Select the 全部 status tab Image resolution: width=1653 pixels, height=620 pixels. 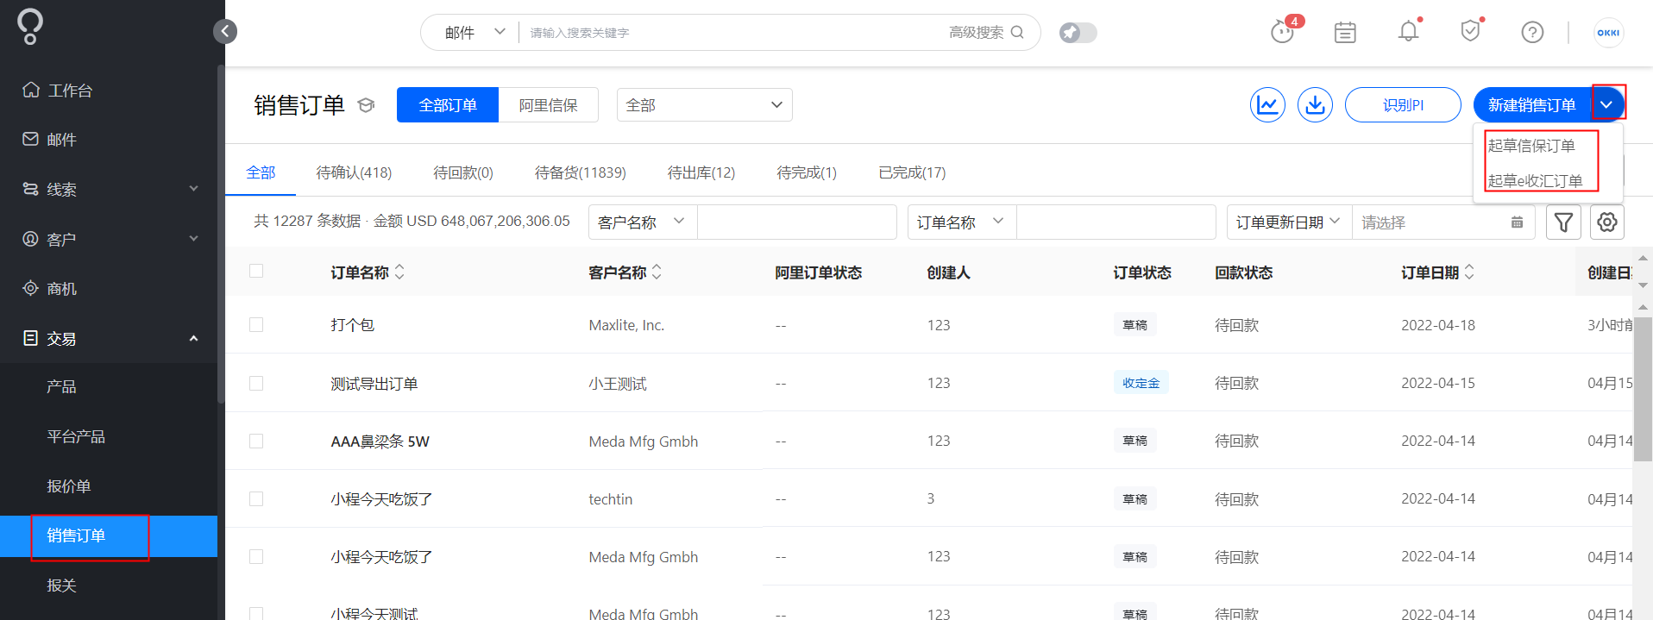click(x=261, y=172)
